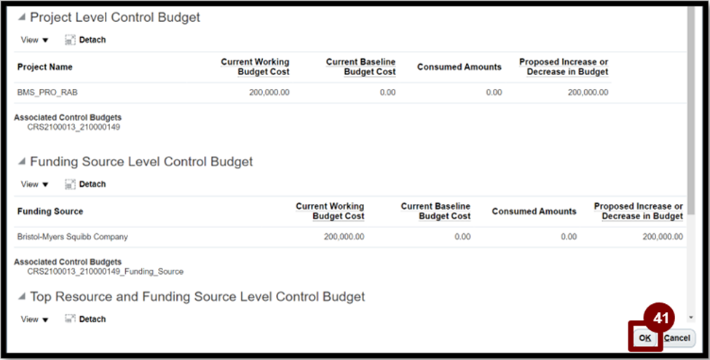The width and height of the screenshot is (710, 360).
Task: Open View menu under Top Resource section
Action: 34,319
